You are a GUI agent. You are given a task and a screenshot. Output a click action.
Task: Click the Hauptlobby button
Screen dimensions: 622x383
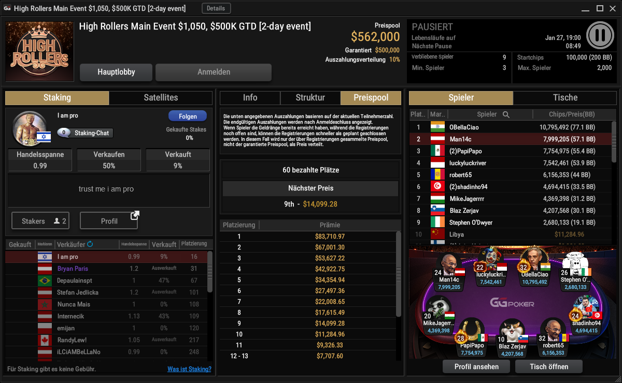[116, 72]
